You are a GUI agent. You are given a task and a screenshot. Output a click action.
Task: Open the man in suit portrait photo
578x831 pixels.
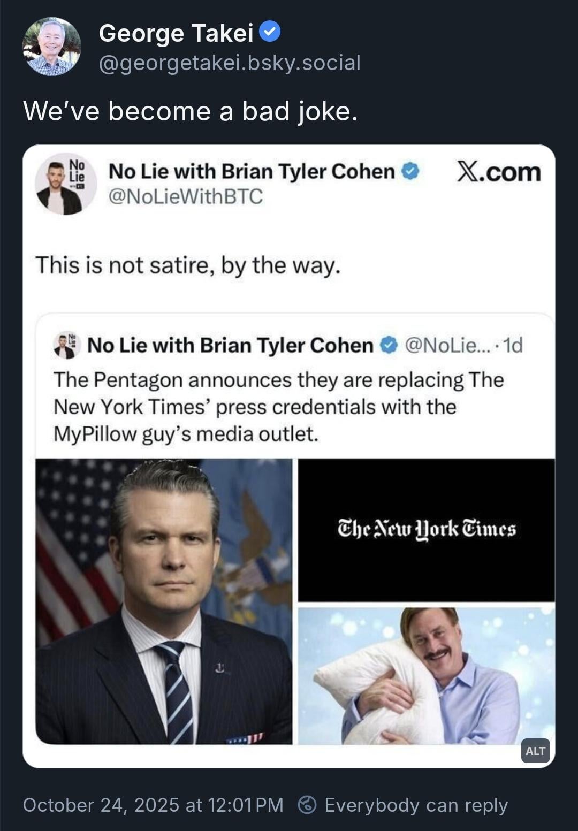point(164,601)
